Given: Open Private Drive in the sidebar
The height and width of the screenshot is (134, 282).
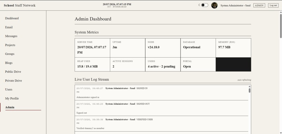Looking at the screenshot, I should coord(14,81).
